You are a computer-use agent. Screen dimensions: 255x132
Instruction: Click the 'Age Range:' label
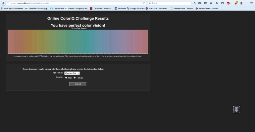pos(58,73)
